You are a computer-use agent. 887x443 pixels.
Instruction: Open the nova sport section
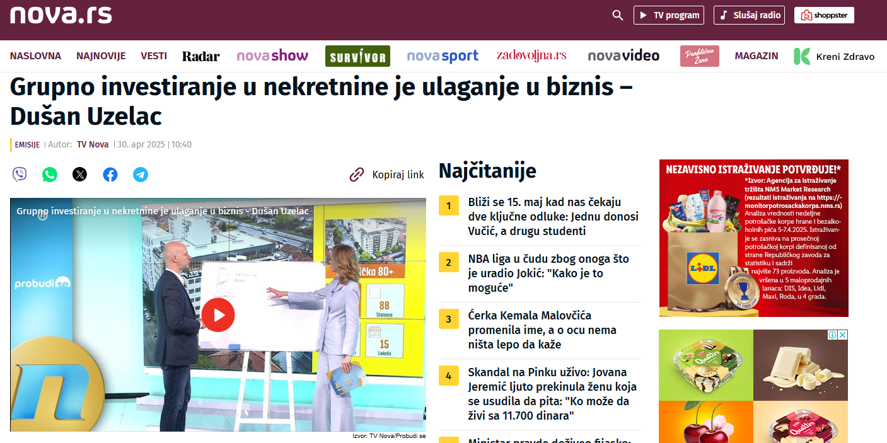(443, 56)
